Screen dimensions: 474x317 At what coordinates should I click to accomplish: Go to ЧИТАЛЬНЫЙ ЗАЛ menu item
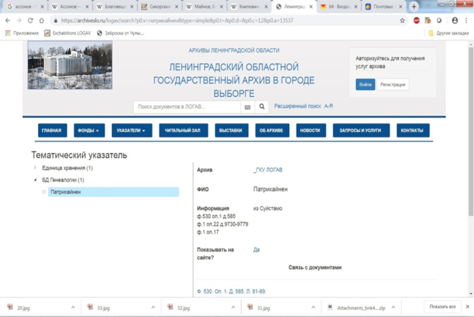pyautogui.click(x=183, y=130)
